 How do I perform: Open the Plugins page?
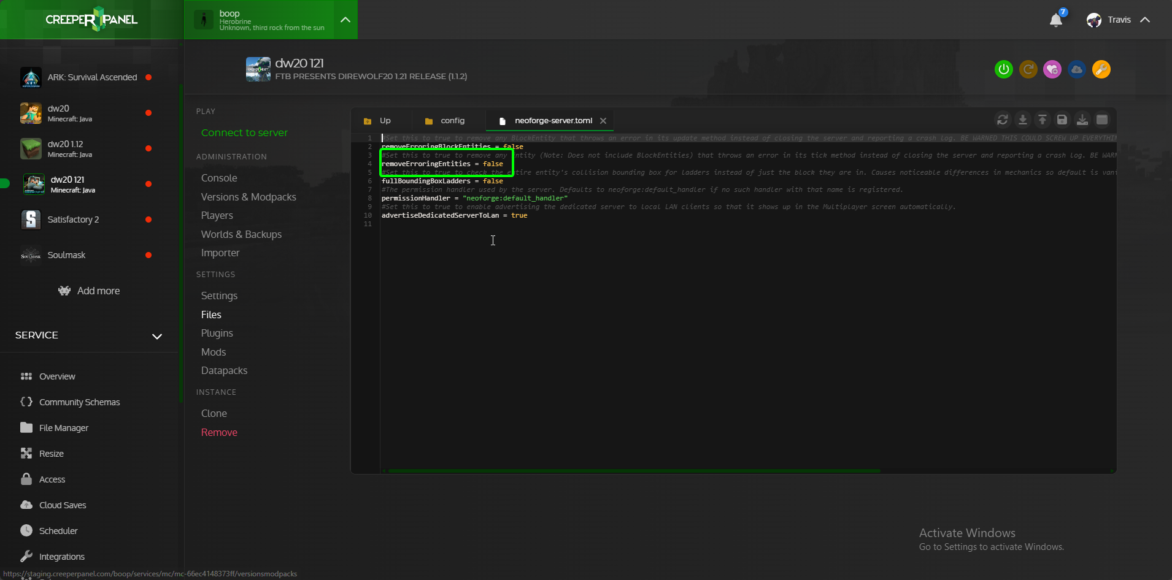217,333
